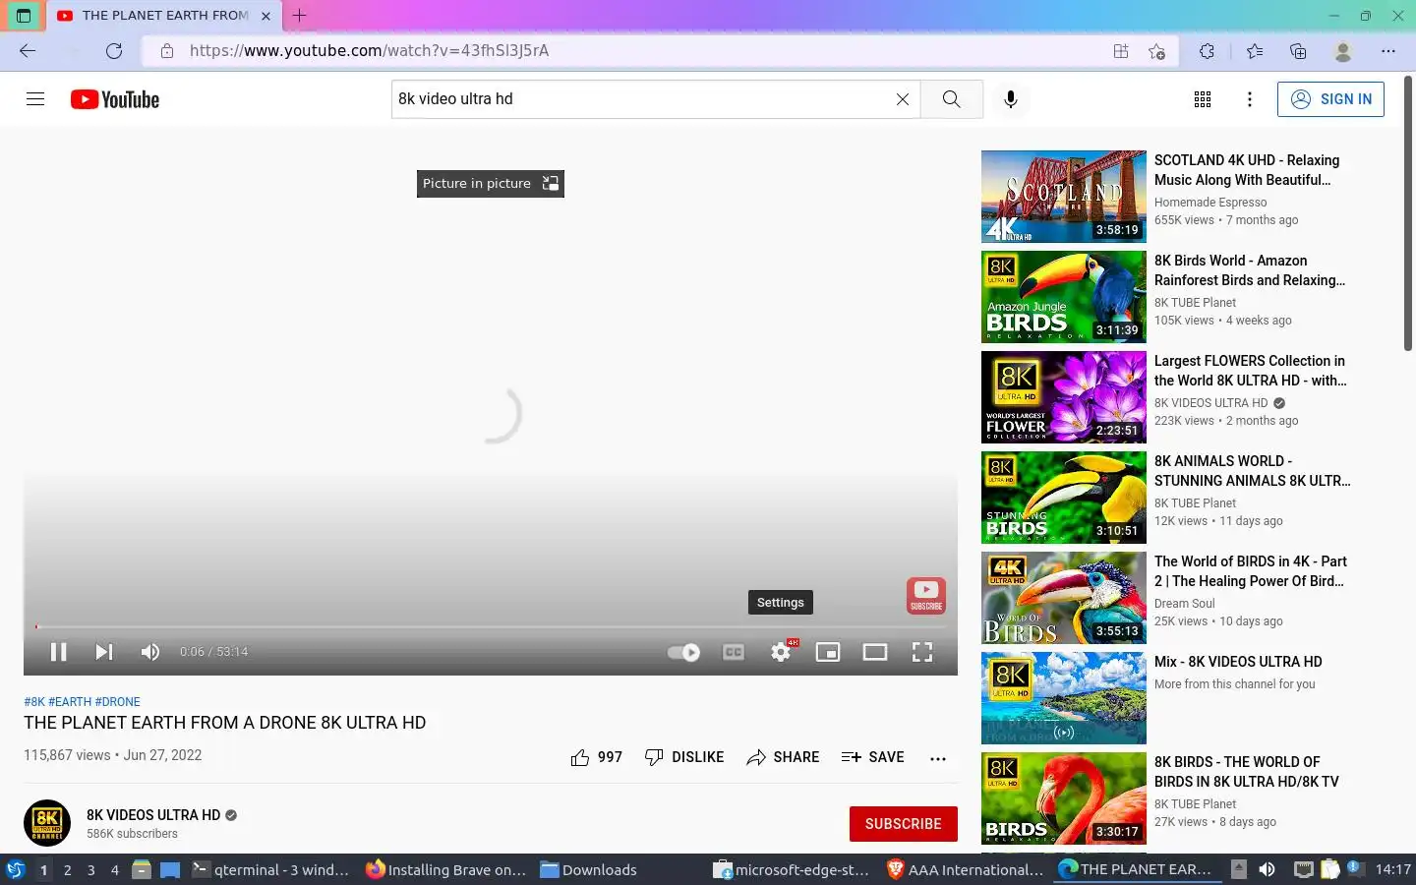Screen dimensions: 1416x885
Task: Clear the search box with the X icon
Action: [902, 99]
